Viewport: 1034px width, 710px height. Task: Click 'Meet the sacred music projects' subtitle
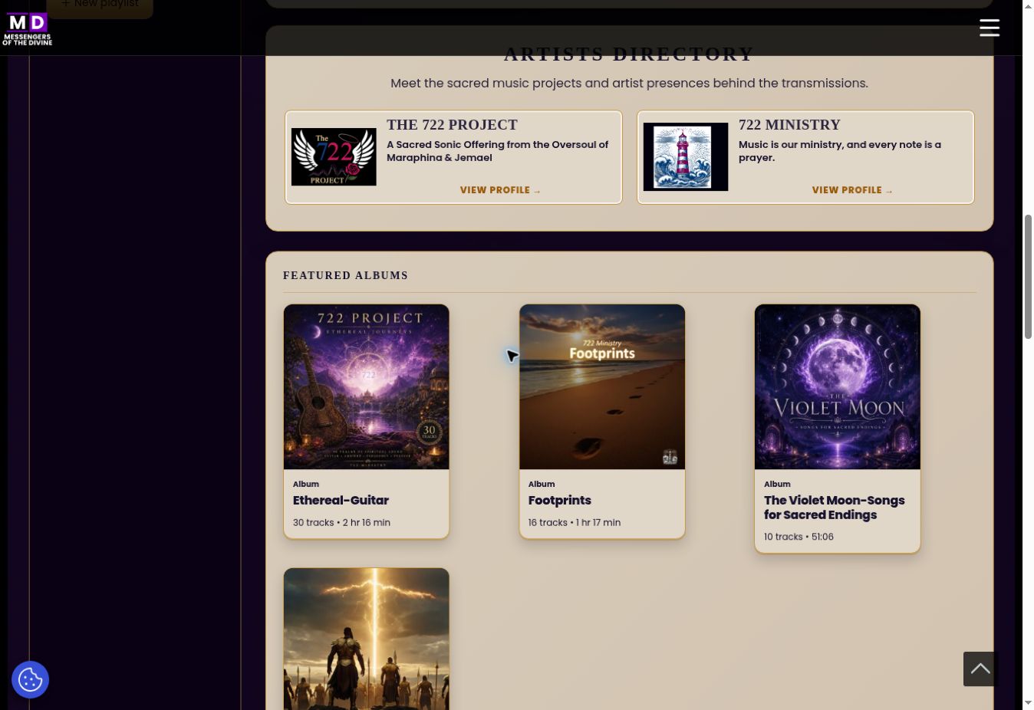click(x=629, y=83)
